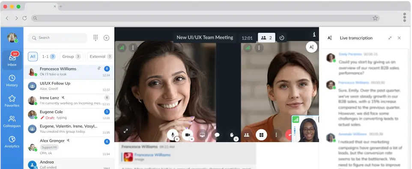Click signal strength icon on left video
412x169 pixels.
tap(121, 48)
